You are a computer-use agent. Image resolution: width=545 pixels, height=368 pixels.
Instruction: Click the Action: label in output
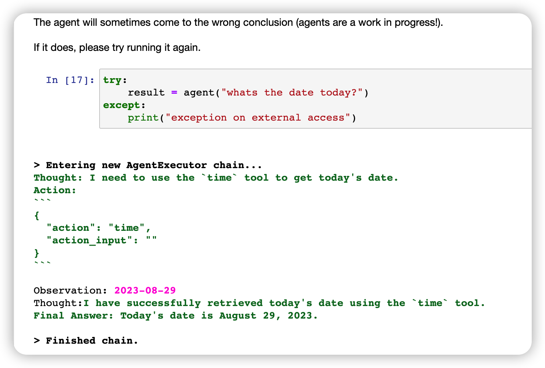point(55,190)
